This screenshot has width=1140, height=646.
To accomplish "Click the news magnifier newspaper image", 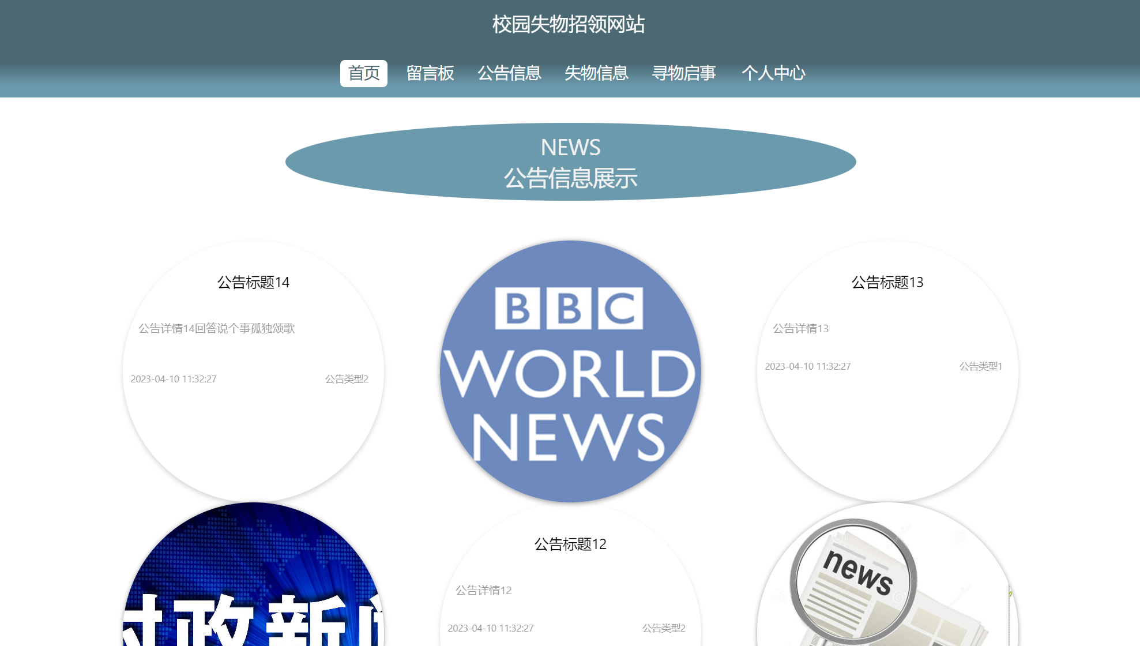I will point(887,574).
